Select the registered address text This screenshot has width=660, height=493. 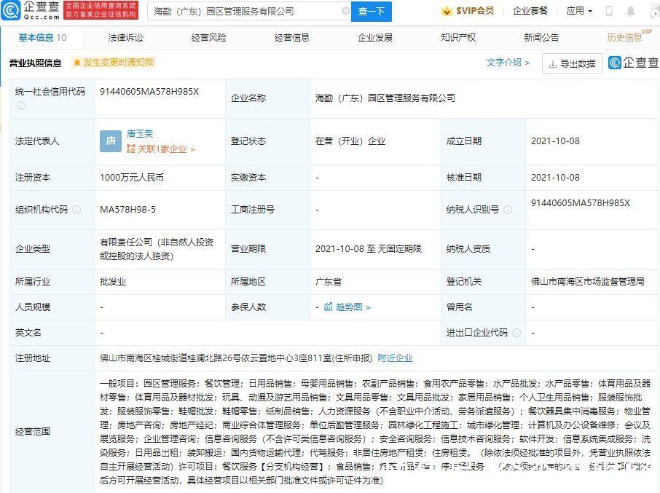(x=236, y=358)
